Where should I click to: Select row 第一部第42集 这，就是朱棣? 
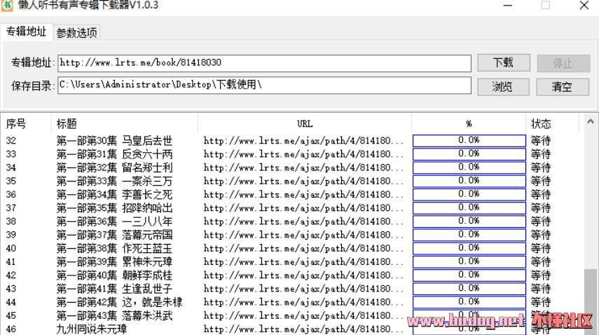[x=119, y=302]
